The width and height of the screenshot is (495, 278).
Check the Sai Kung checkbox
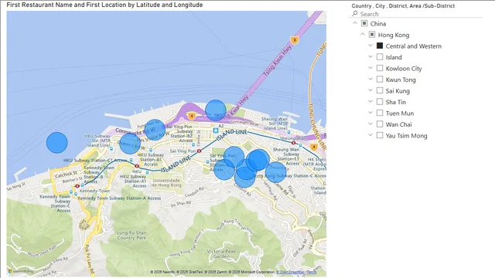pyautogui.click(x=380, y=90)
